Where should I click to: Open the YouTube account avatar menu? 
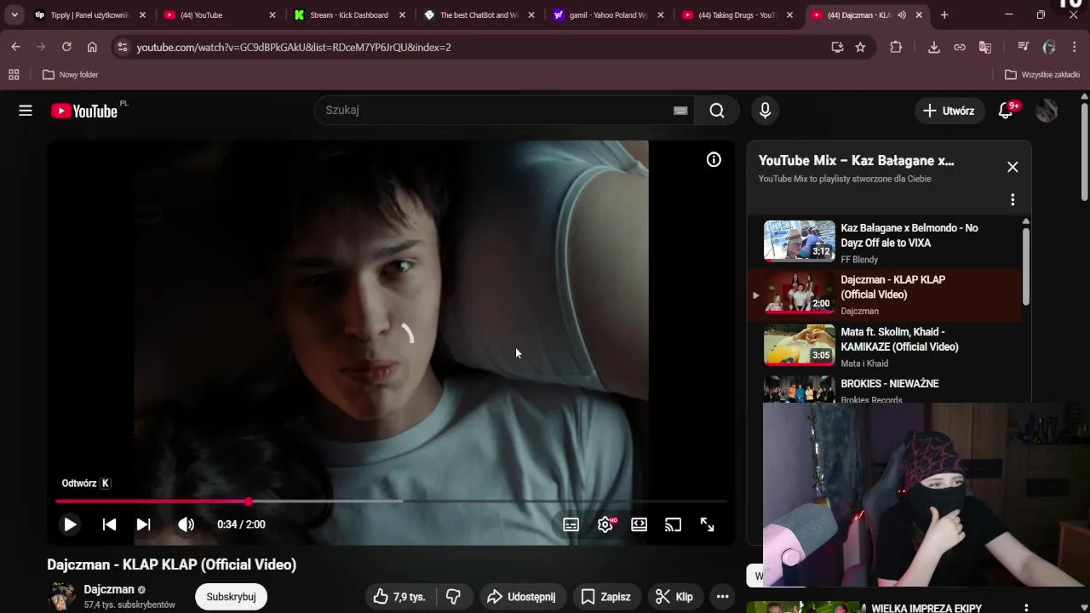(1047, 111)
